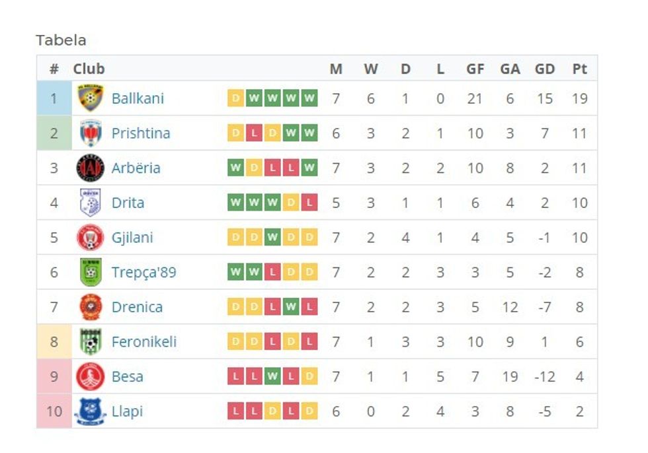648x453 pixels.
Task: Click Ballkani's first yellow D form badge
Action: click(235, 98)
